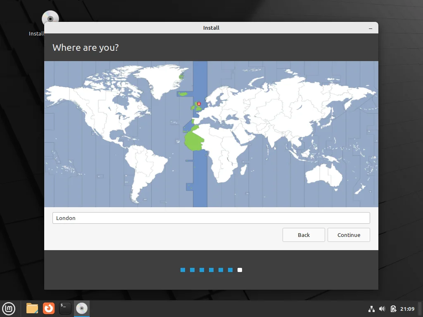Launch Firefox from the taskbar
Viewport: 423px width, 317px height.
[x=49, y=308]
